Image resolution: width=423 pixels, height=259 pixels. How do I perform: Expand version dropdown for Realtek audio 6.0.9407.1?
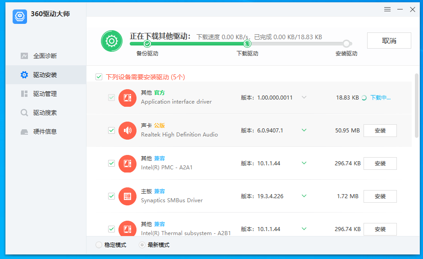(x=304, y=130)
